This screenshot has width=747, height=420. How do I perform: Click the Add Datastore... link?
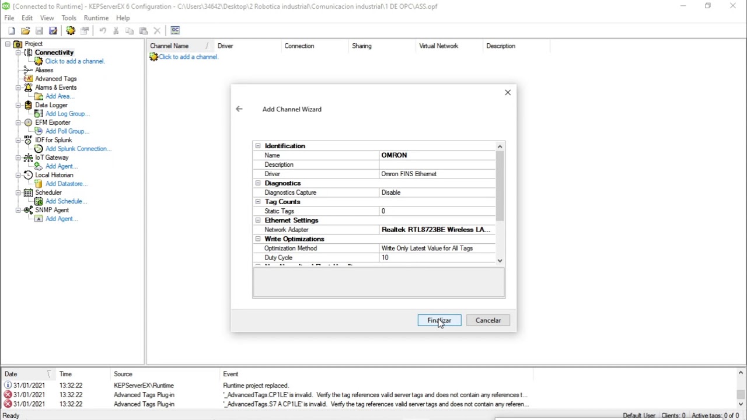pos(67,184)
